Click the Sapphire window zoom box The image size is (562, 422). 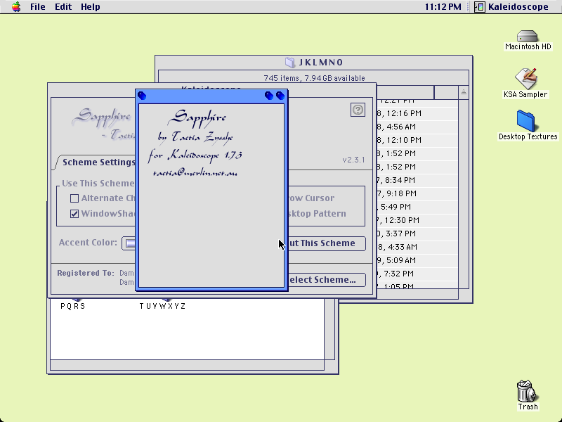point(269,96)
